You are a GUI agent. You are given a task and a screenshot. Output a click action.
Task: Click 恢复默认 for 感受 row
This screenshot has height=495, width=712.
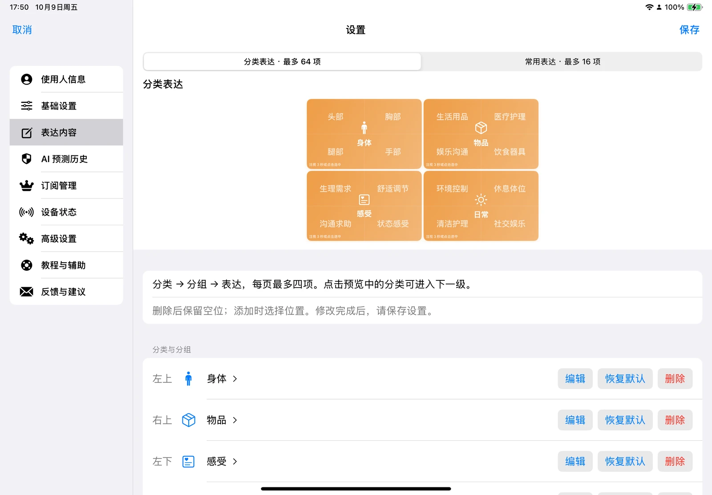coord(625,462)
